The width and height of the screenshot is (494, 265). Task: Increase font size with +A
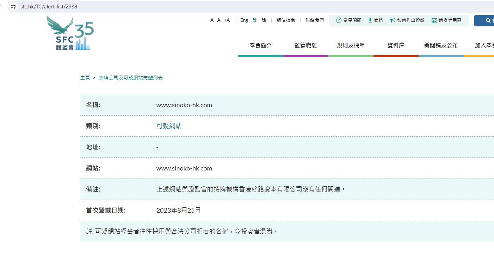pos(227,20)
